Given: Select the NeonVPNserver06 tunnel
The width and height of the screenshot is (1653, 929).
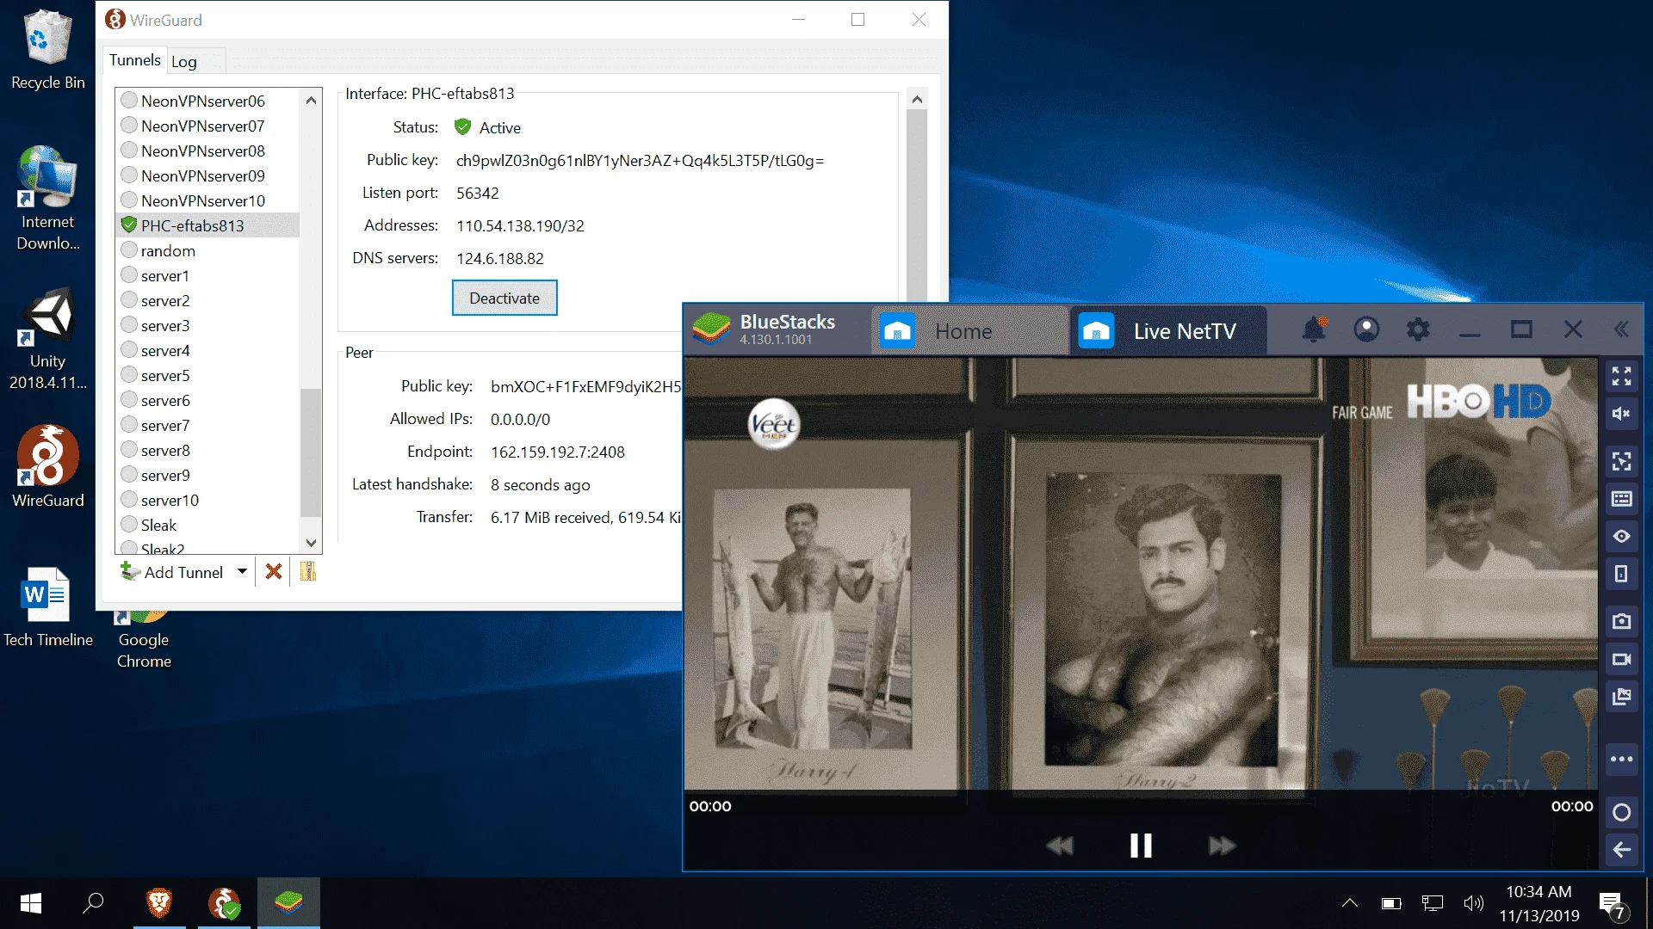Looking at the screenshot, I should [x=207, y=102].
